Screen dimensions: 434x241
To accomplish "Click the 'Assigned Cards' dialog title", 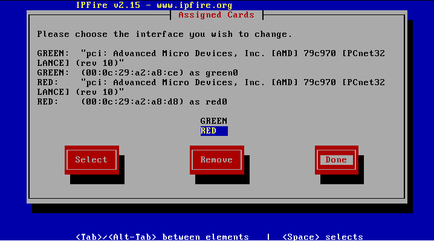I will [216, 15].
